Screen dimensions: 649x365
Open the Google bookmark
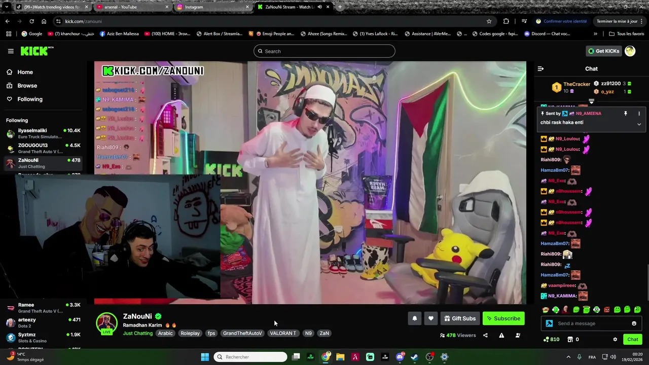[x=31, y=34]
